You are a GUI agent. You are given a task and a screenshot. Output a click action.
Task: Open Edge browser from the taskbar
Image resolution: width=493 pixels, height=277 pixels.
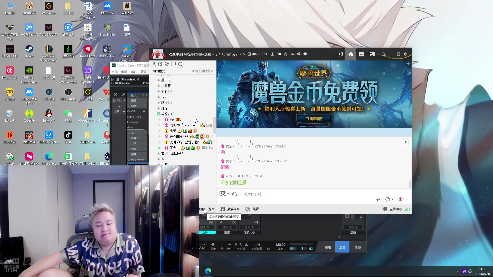208,271
